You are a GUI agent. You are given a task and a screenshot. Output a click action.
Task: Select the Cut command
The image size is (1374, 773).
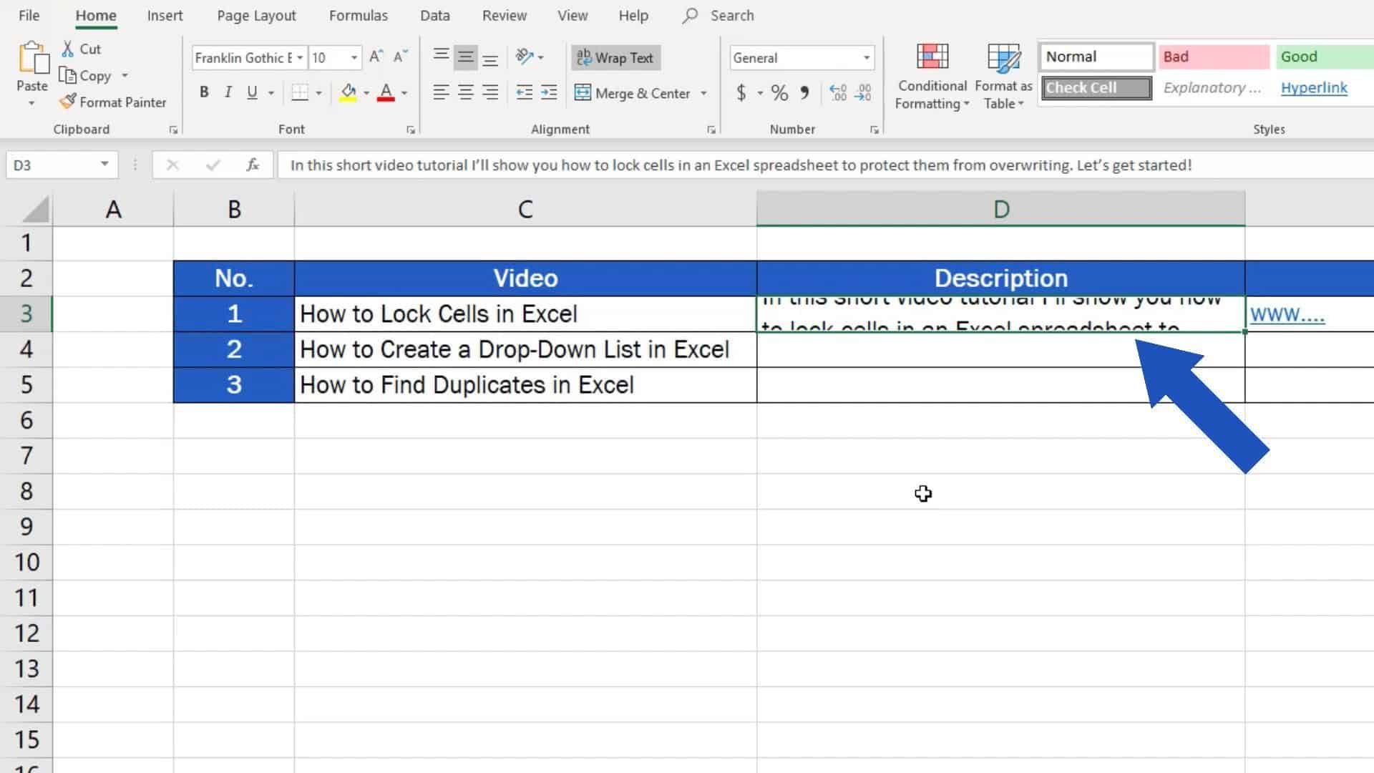(81, 49)
